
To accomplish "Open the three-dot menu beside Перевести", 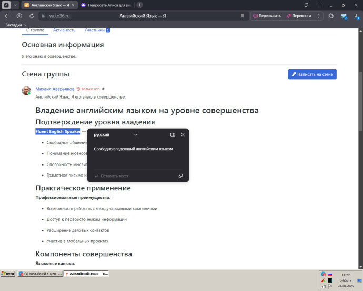I will [x=319, y=16].
